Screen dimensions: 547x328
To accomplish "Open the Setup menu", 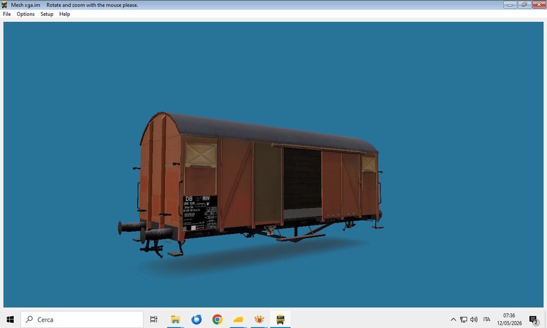I will 46,14.
